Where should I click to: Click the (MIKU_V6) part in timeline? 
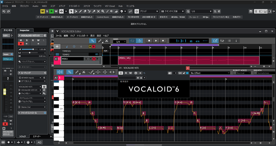189,60
